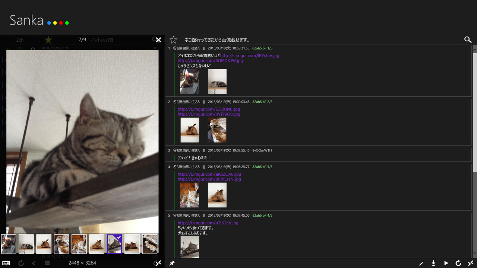Select the first filmstrip thumbnail
Image resolution: width=477 pixels, height=268 pixels.
point(9,244)
